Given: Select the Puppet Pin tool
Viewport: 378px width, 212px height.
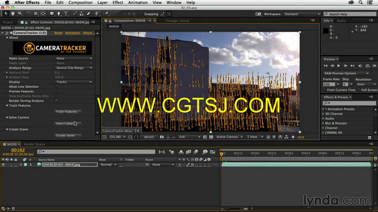Looking at the screenshot, I should tap(107, 14).
